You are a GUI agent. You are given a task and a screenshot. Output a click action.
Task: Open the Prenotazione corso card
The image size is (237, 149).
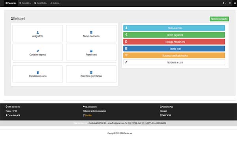(x=38, y=74)
